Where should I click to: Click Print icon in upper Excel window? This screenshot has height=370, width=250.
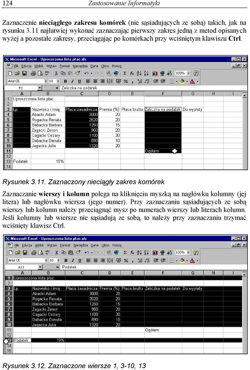click(33, 73)
